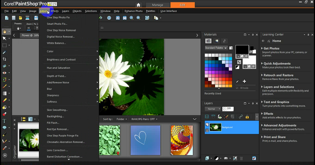This screenshot has width=315, height=165.
Task: Select the Pan hand tool
Action: click(x=4, y=32)
